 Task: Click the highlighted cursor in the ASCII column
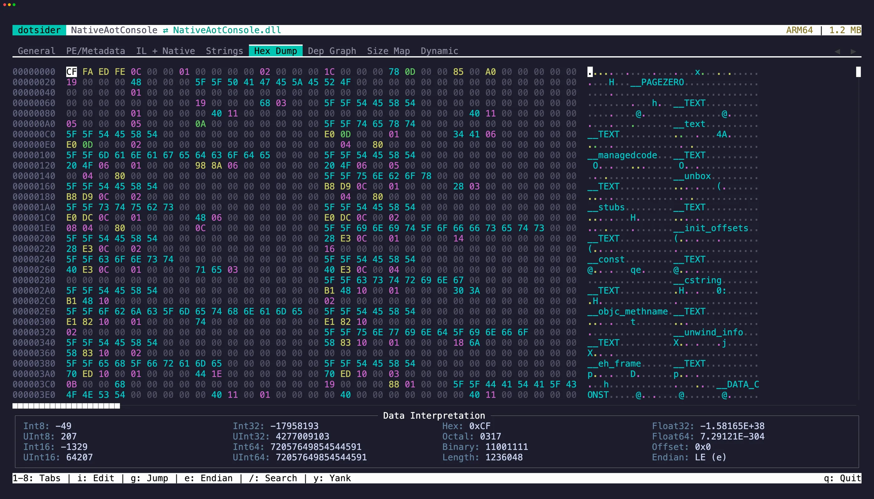[x=590, y=72]
